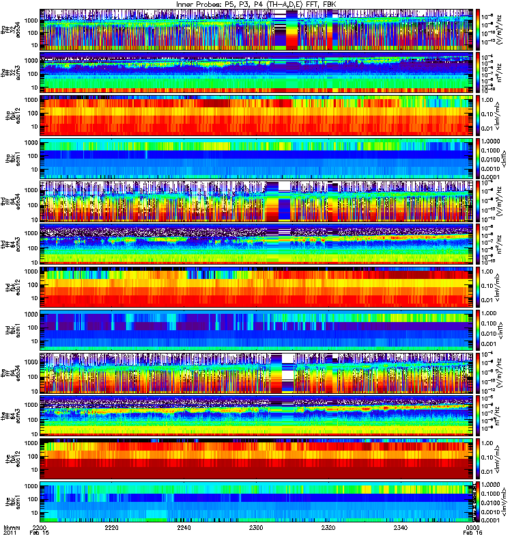Click the color bar beside thd fbk scm1 panel
Image resolution: width=512 pixels, height=547 pixels.
[x=478, y=330]
